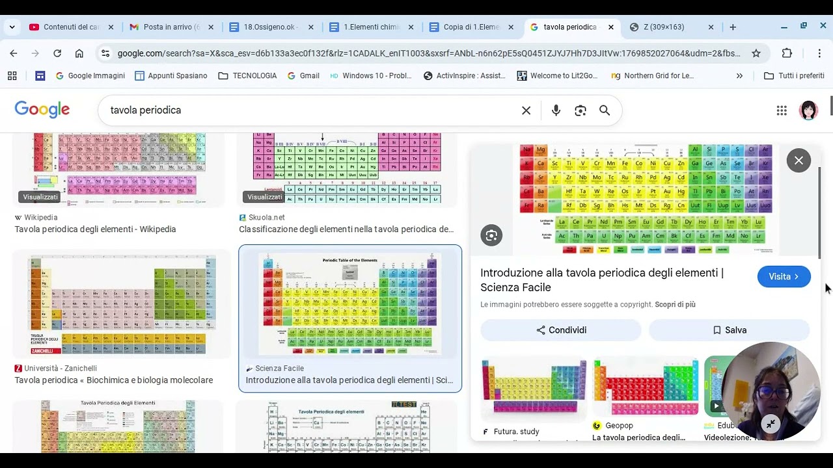
Task: Open the Windows 10 - Probl... bookmark
Action: (370, 76)
